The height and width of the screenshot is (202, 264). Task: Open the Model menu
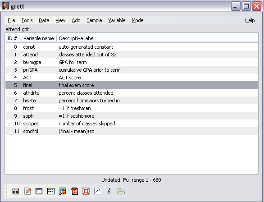(x=138, y=20)
